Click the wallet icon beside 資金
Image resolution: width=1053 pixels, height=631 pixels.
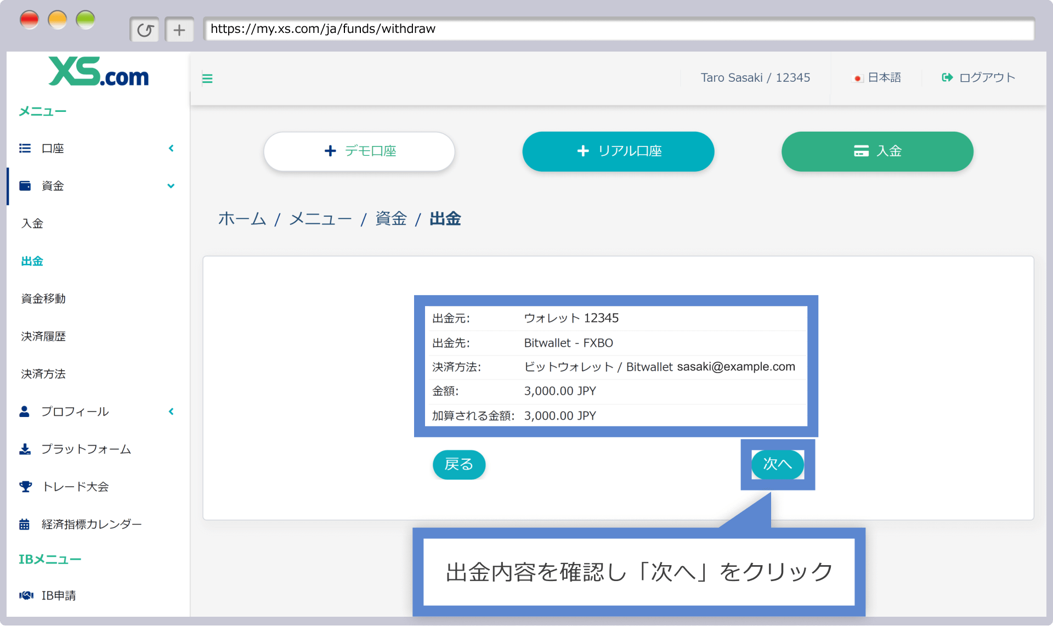point(25,185)
